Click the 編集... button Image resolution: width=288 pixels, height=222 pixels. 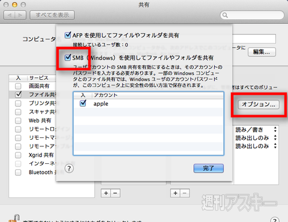262,52
